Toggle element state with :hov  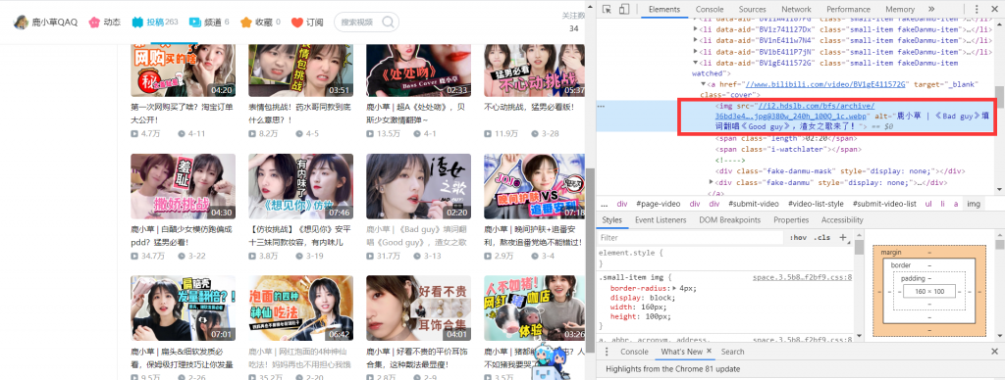click(x=799, y=237)
